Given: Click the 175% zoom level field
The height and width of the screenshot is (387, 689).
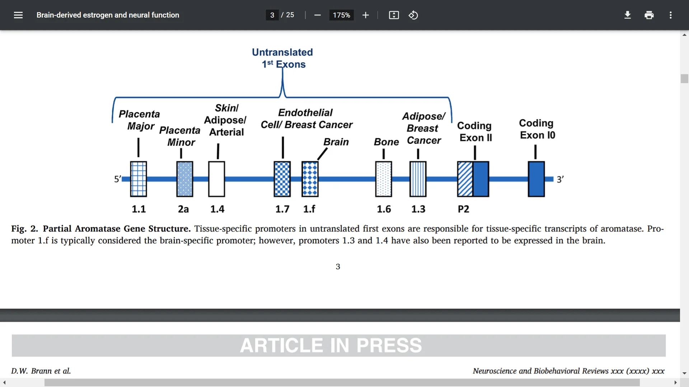Looking at the screenshot, I should 341,15.
